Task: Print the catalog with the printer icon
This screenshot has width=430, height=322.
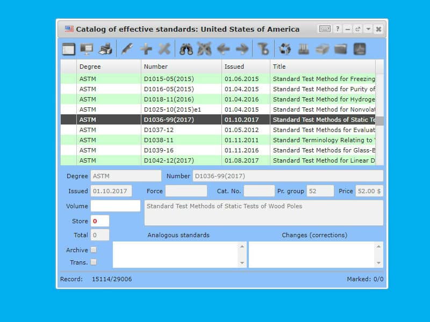Action: [105, 49]
